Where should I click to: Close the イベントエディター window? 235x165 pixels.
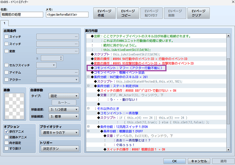pos(233,2)
